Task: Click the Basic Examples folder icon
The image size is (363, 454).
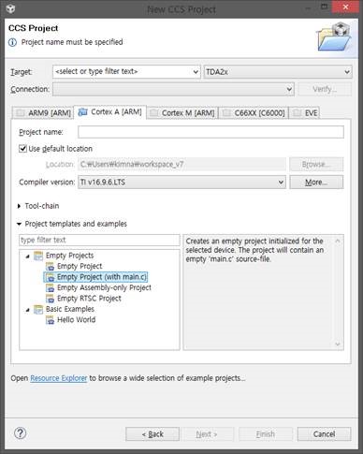Action: coord(38,309)
